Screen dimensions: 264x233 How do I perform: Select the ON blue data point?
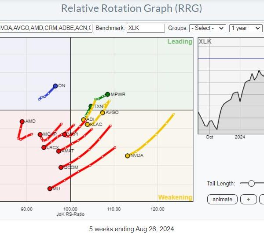click(55, 86)
